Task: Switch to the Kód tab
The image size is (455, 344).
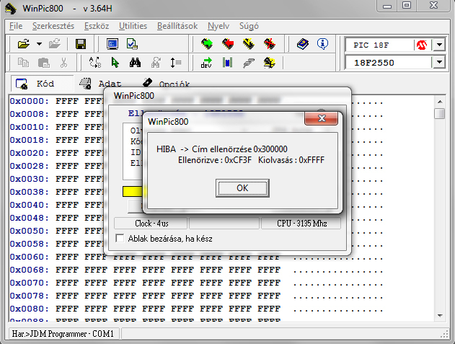Action: point(43,84)
